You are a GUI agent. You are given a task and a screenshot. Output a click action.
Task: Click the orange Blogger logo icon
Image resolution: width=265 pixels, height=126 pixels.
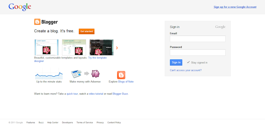(x=37, y=22)
